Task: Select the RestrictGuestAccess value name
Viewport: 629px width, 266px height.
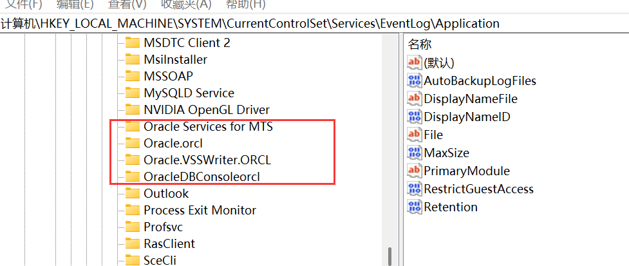Action: [478, 189]
